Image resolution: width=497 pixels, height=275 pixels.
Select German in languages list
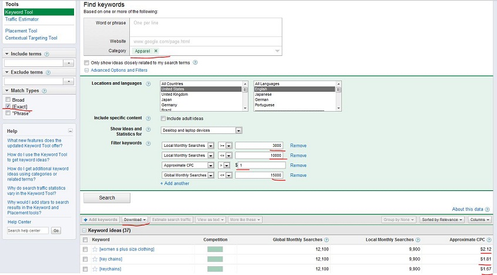(261, 99)
